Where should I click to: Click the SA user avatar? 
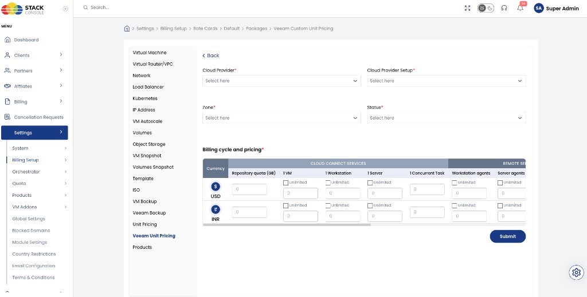[x=539, y=8]
